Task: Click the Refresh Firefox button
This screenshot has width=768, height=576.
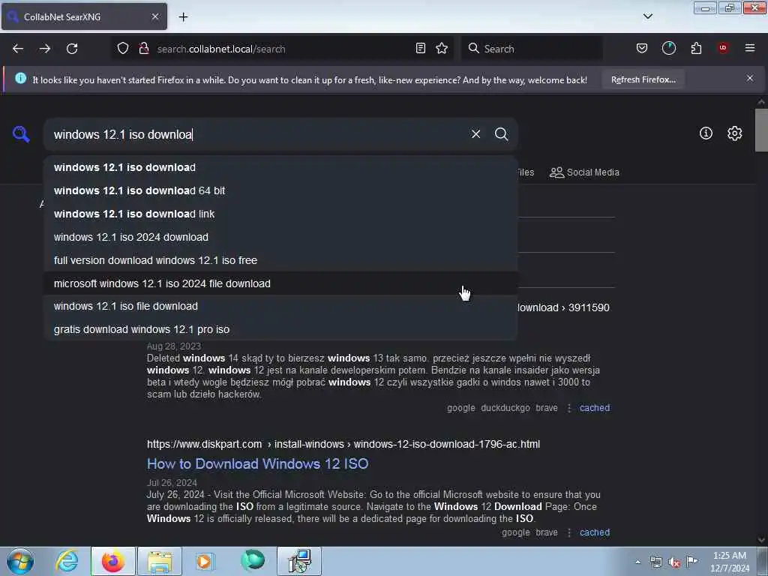Action: [x=643, y=79]
